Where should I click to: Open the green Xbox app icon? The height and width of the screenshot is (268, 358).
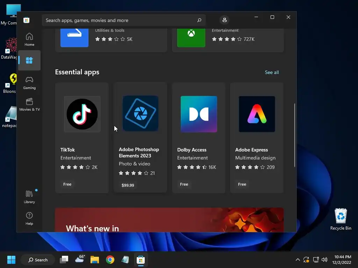click(x=191, y=38)
